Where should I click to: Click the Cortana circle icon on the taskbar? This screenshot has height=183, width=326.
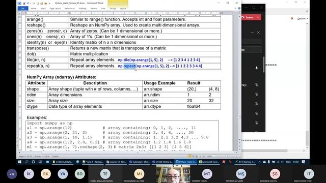[x=34, y=162]
